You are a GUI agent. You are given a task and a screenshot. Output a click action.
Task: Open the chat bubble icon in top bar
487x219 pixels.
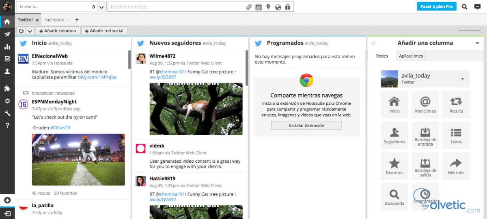point(477,6)
